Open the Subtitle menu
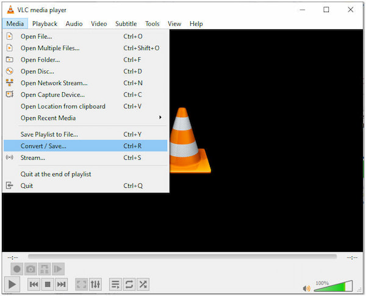The width and height of the screenshot is (366, 296). [x=126, y=24]
